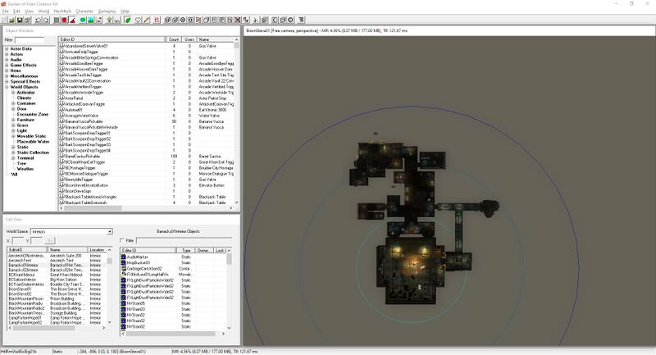Click the AbandonedSewerValve01 row icon
This screenshot has height=355, width=656.
coord(61,48)
